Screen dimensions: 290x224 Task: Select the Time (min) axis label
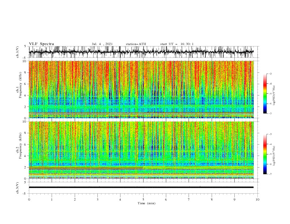point(146,203)
